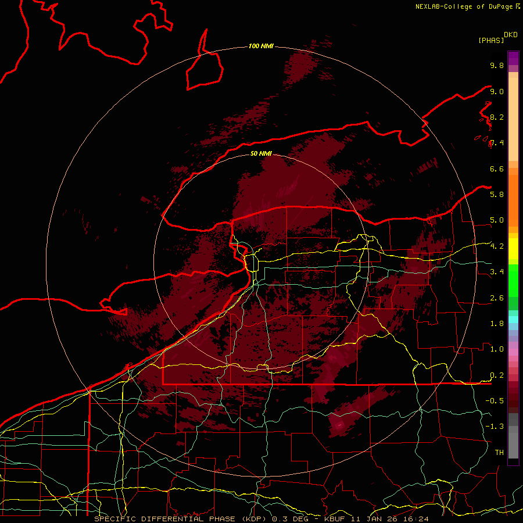Click the Specific Differential Phase KDP caption
This screenshot has width=523, height=523.
coord(261,519)
